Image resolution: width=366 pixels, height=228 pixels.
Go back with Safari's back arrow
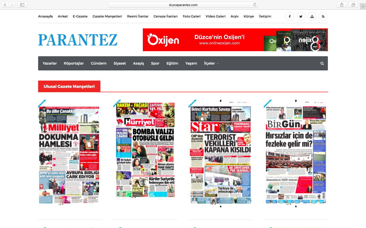(x=5, y=5)
